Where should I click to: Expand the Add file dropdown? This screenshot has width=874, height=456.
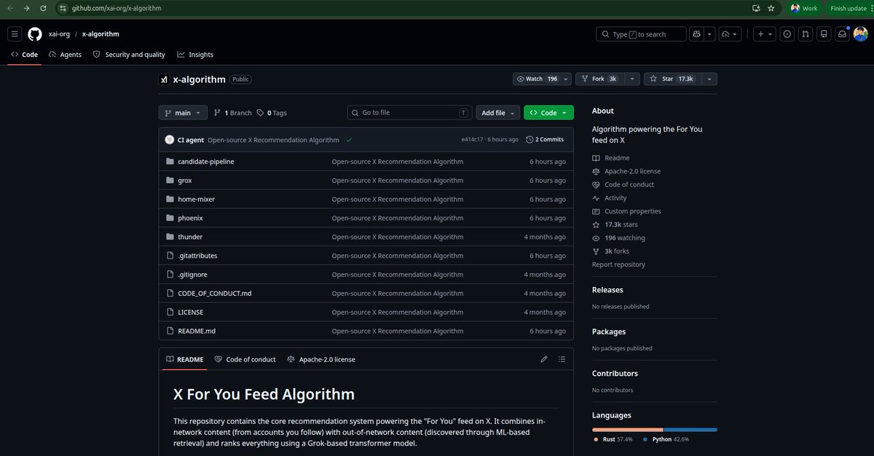click(x=499, y=113)
